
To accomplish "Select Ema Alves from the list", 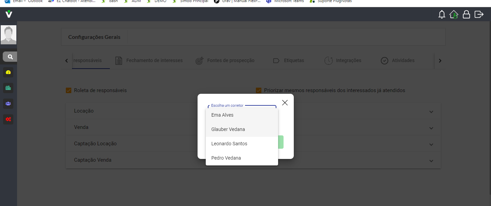I will [242, 115].
